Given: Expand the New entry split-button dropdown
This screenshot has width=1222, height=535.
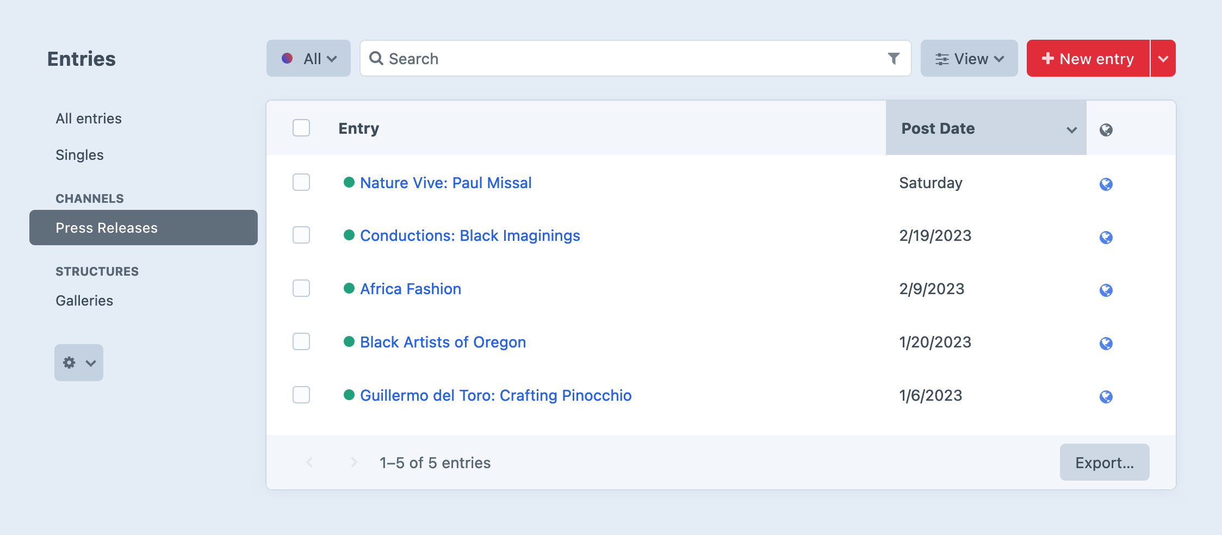Looking at the screenshot, I should point(1163,58).
